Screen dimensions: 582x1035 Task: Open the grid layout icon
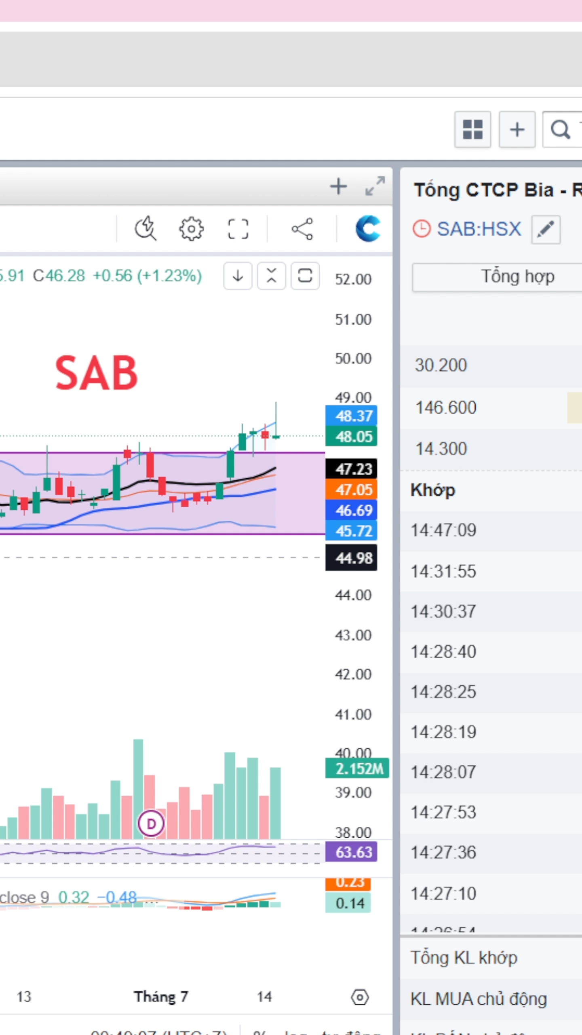click(x=472, y=129)
